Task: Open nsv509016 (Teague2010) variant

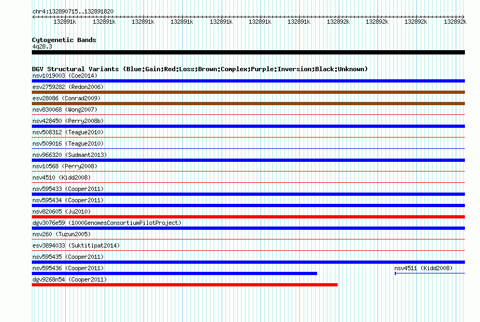Action: [x=68, y=143]
